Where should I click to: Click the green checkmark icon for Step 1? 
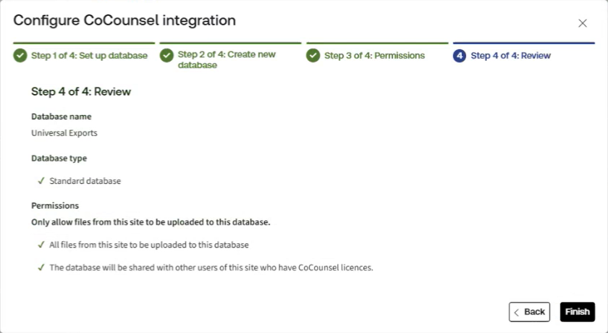[20, 56]
